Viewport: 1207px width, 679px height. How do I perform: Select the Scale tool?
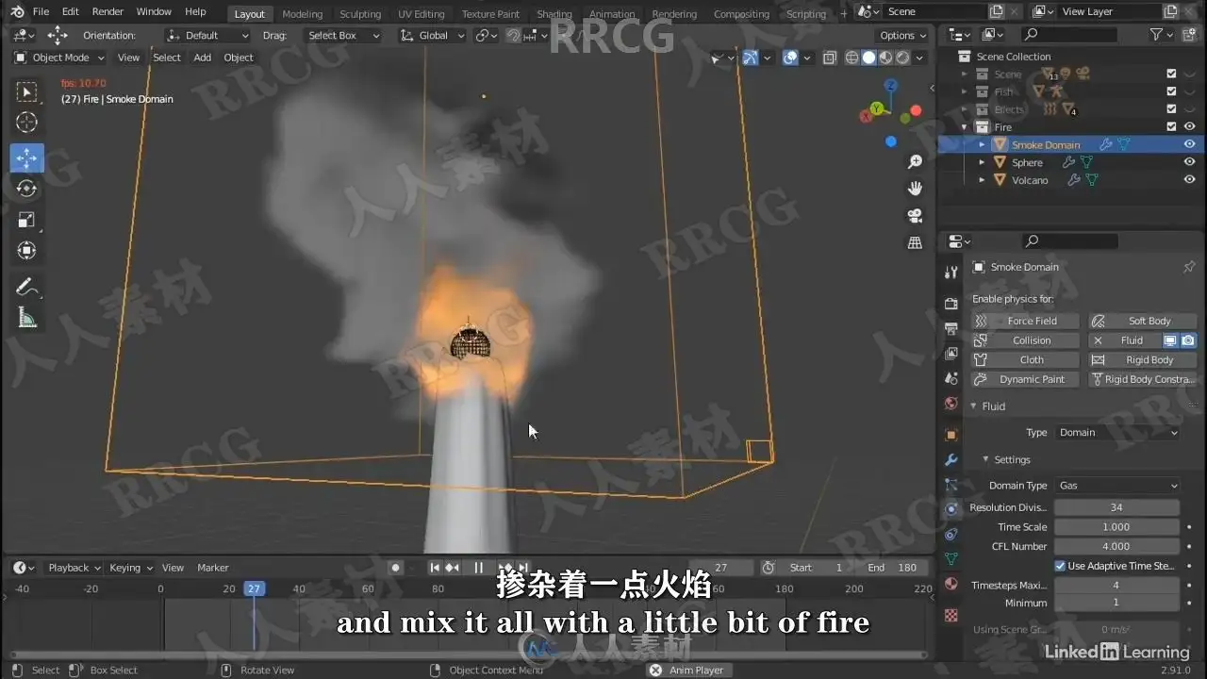coord(26,220)
